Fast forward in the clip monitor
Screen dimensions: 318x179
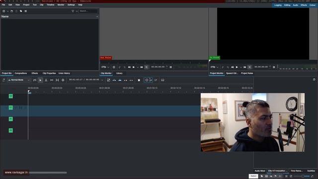pos(142,67)
